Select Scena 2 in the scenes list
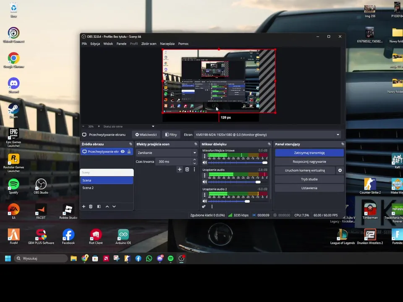 [x=107, y=188]
